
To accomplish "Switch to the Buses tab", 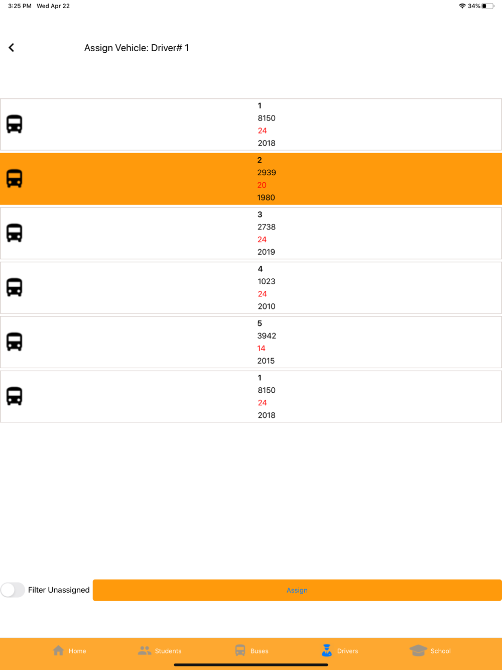I will (252, 650).
